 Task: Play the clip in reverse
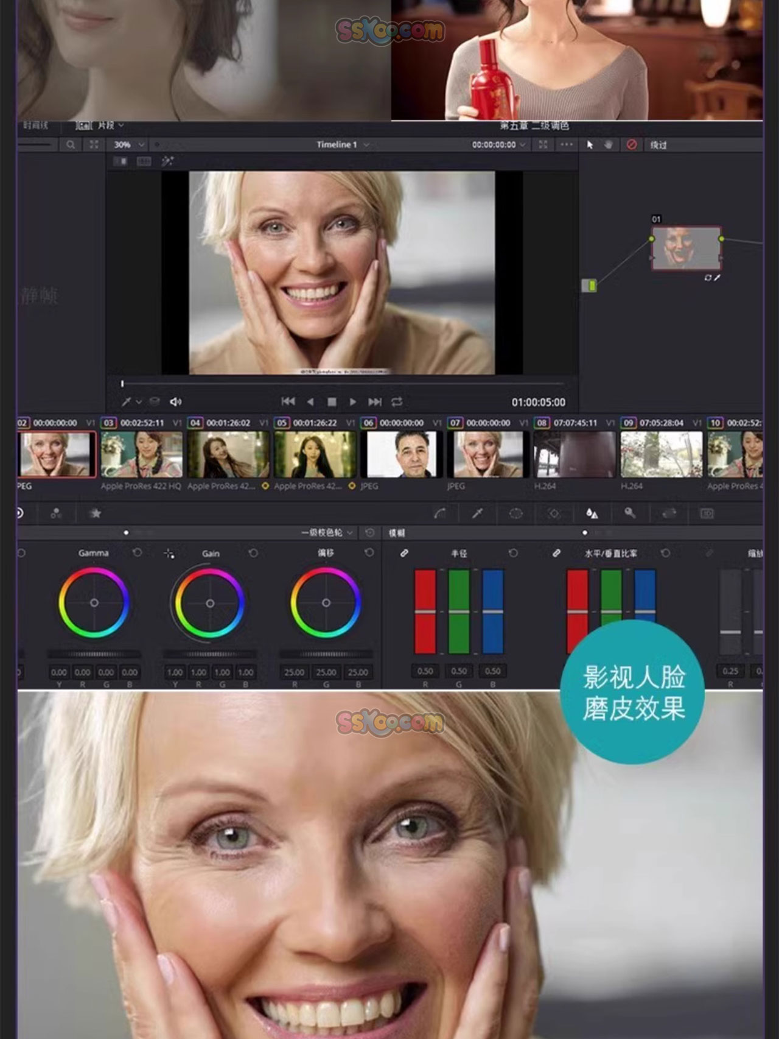310,402
